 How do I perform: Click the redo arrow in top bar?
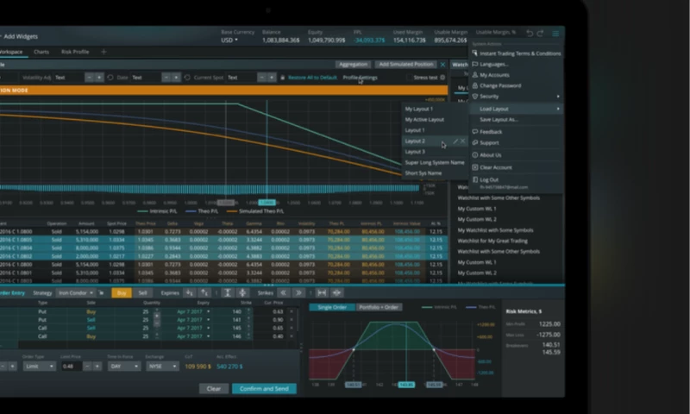point(540,34)
